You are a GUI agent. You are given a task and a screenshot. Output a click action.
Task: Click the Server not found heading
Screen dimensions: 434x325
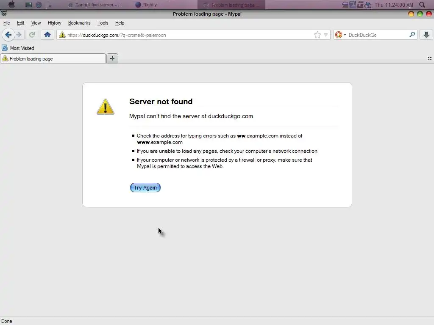161,102
